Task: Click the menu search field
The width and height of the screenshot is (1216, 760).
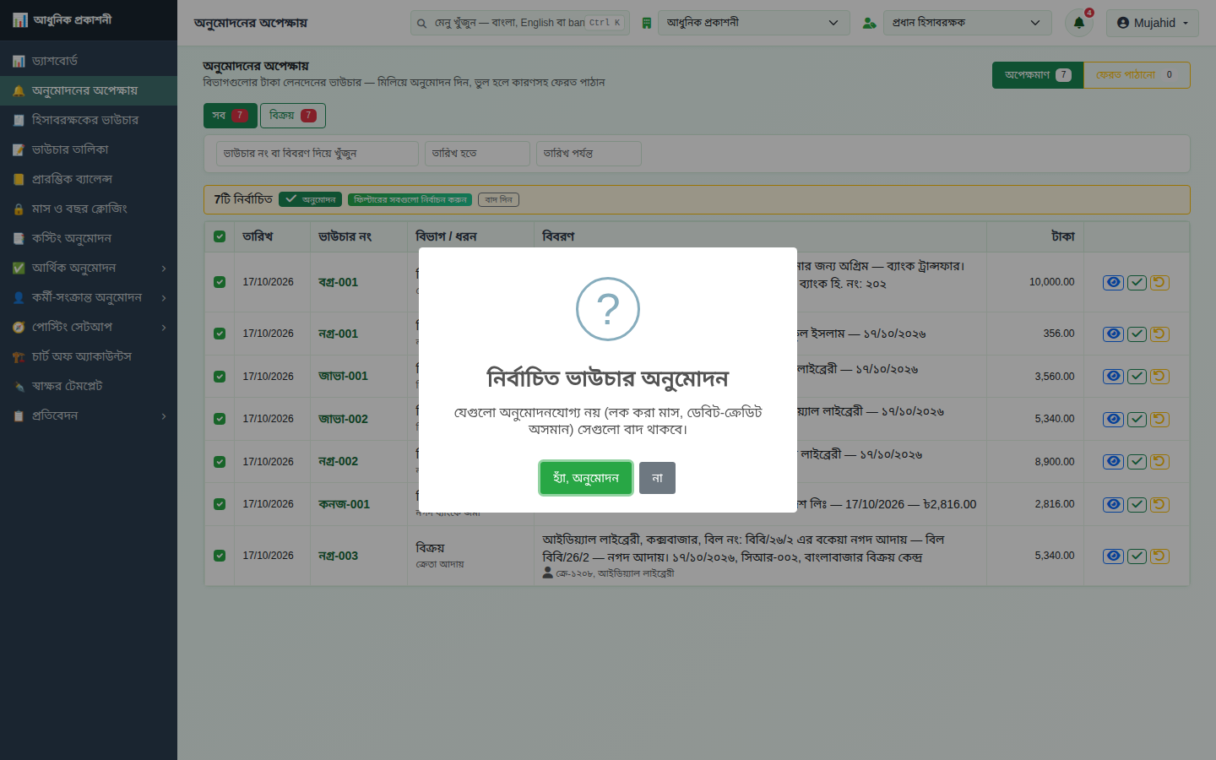Action: 519,23
